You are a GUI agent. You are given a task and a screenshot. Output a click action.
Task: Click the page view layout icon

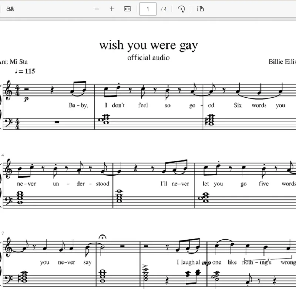pyautogui.click(x=200, y=9)
